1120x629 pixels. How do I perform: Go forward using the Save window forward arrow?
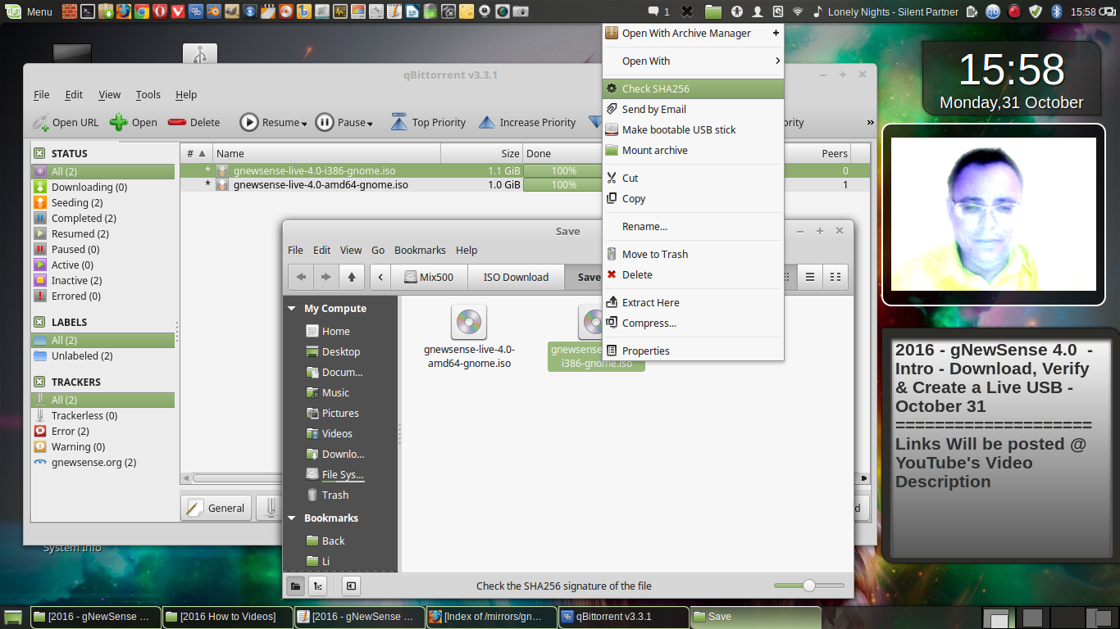(x=326, y=277)
